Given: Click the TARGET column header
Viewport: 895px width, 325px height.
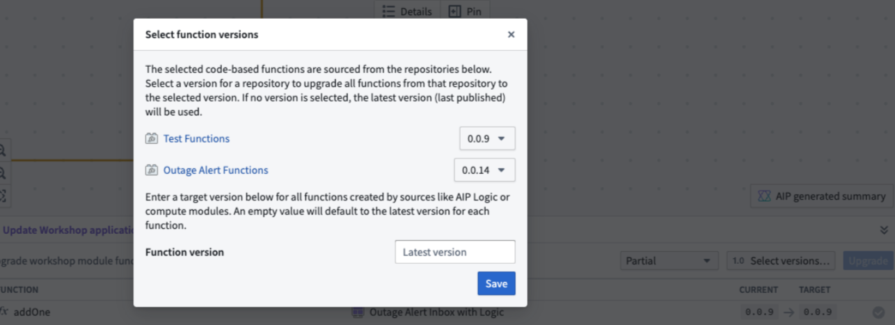Looking at the screenshot, I should click(x=814, y=290).
